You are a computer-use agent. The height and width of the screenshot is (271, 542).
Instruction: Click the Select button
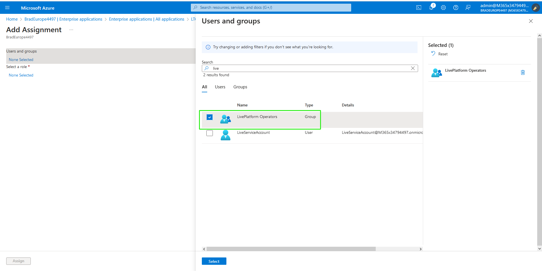[x=214, y=261]
